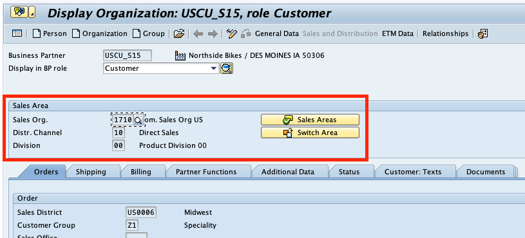
Task: Click the factory icon beside Northside Bikes
Action: point(180,55)
